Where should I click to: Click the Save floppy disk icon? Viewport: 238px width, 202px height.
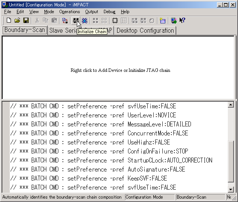pos(26,21)
